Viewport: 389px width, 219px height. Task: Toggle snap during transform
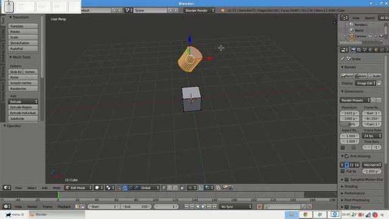click(x=201, y=188)
